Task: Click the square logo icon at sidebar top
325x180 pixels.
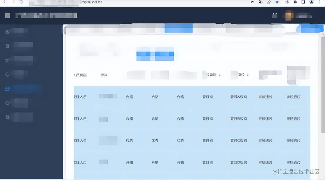Action: [x=7, y=15]
